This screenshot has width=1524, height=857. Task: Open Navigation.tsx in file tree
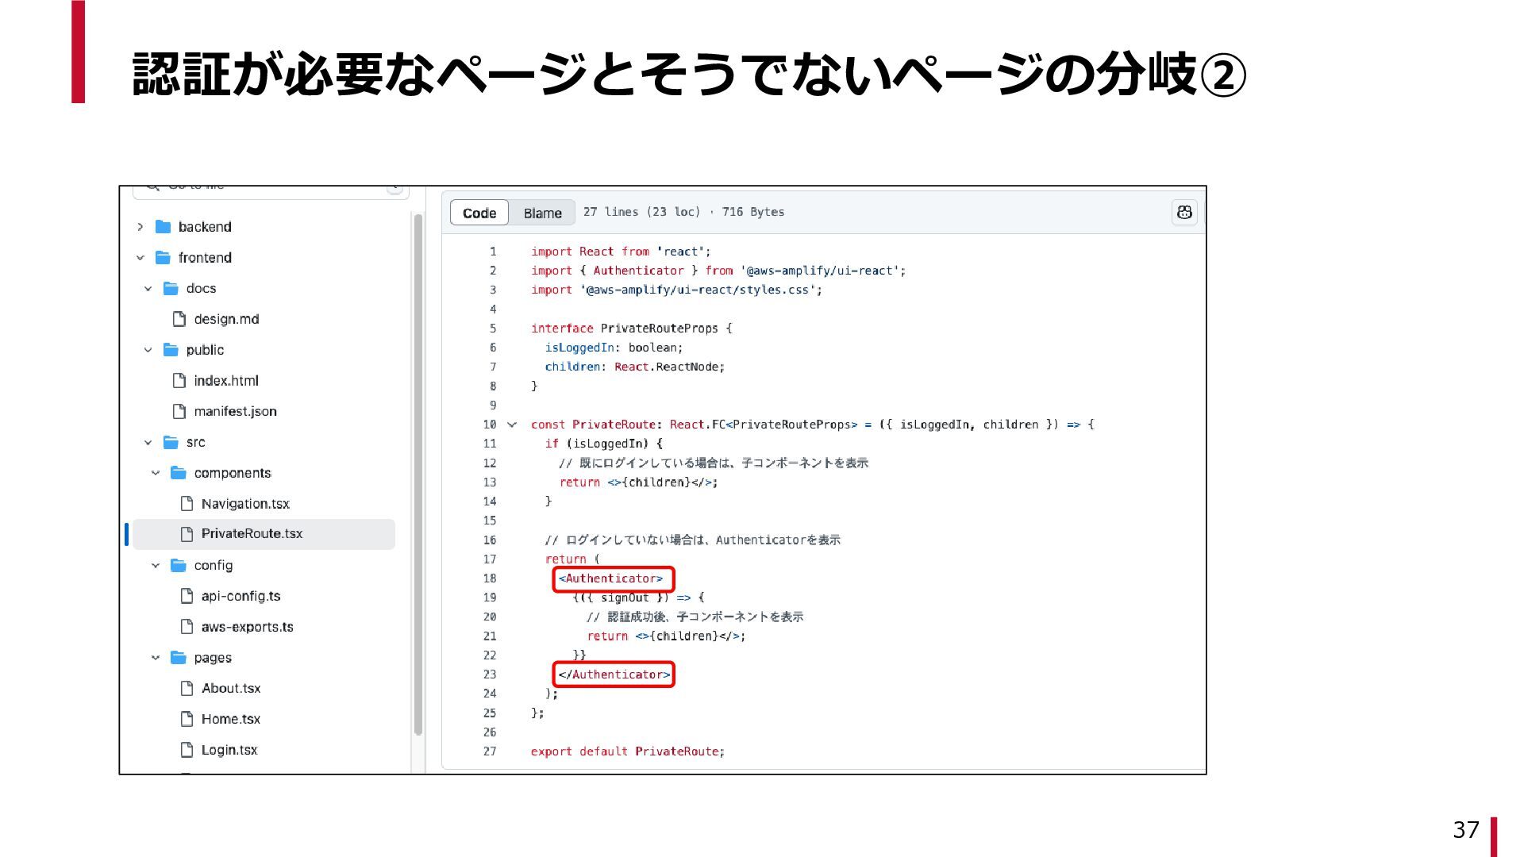[x=245, y=504]
